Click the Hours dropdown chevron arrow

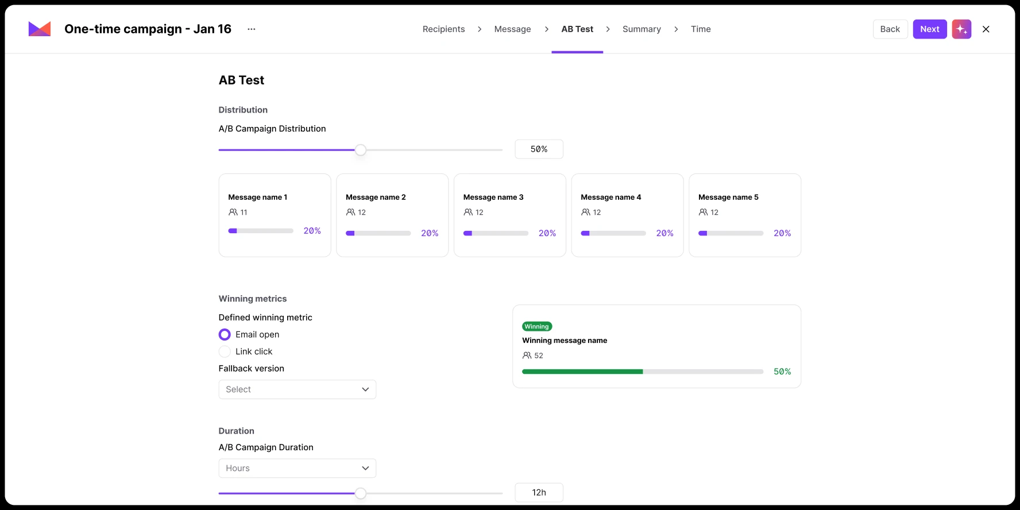point(365,468)
